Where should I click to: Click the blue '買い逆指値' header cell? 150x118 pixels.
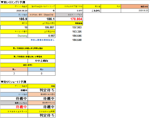coord(14,15)
